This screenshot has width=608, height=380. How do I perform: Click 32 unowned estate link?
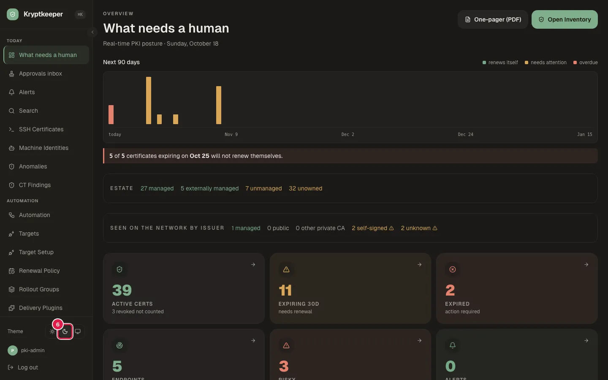305,188
